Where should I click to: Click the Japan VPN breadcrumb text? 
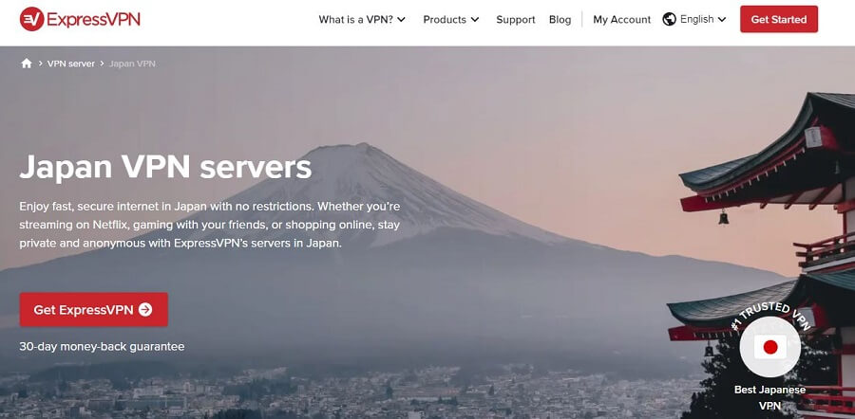[x=132, y=64]
